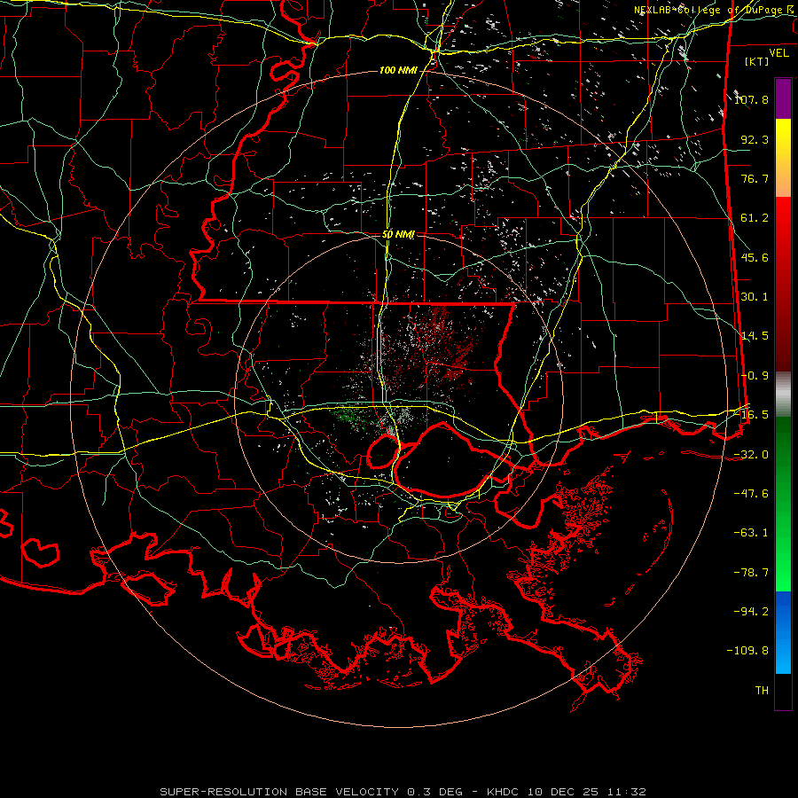Click the -0.9 velocity scale value
Image resolution: width=798 pixels, height=798 pixels.
755,376
